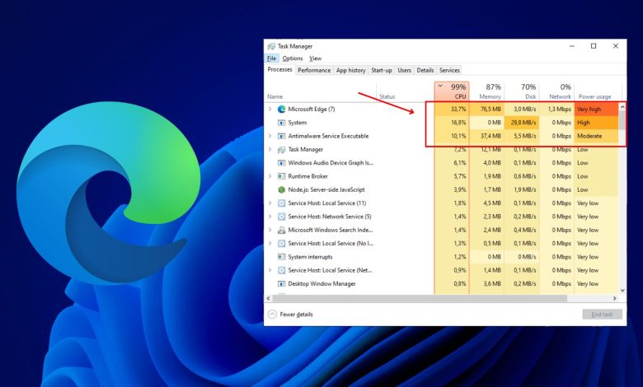Screen dimensions: 643x387
Task: Switch to the Details tab
Action: pos(425,71)
